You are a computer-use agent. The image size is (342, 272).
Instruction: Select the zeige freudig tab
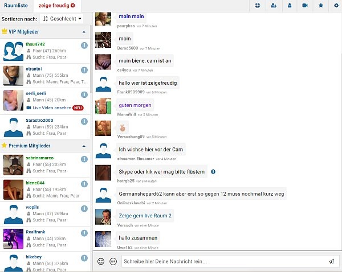click(54, 6)
